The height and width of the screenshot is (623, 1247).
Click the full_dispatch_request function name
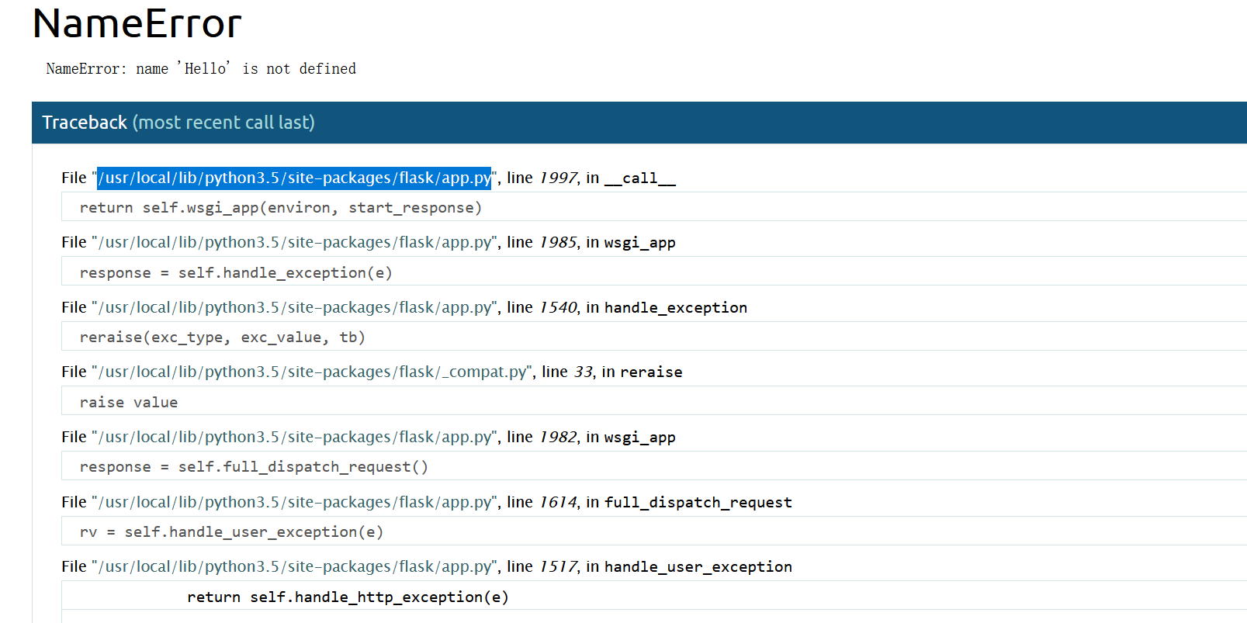click(698, 503)
